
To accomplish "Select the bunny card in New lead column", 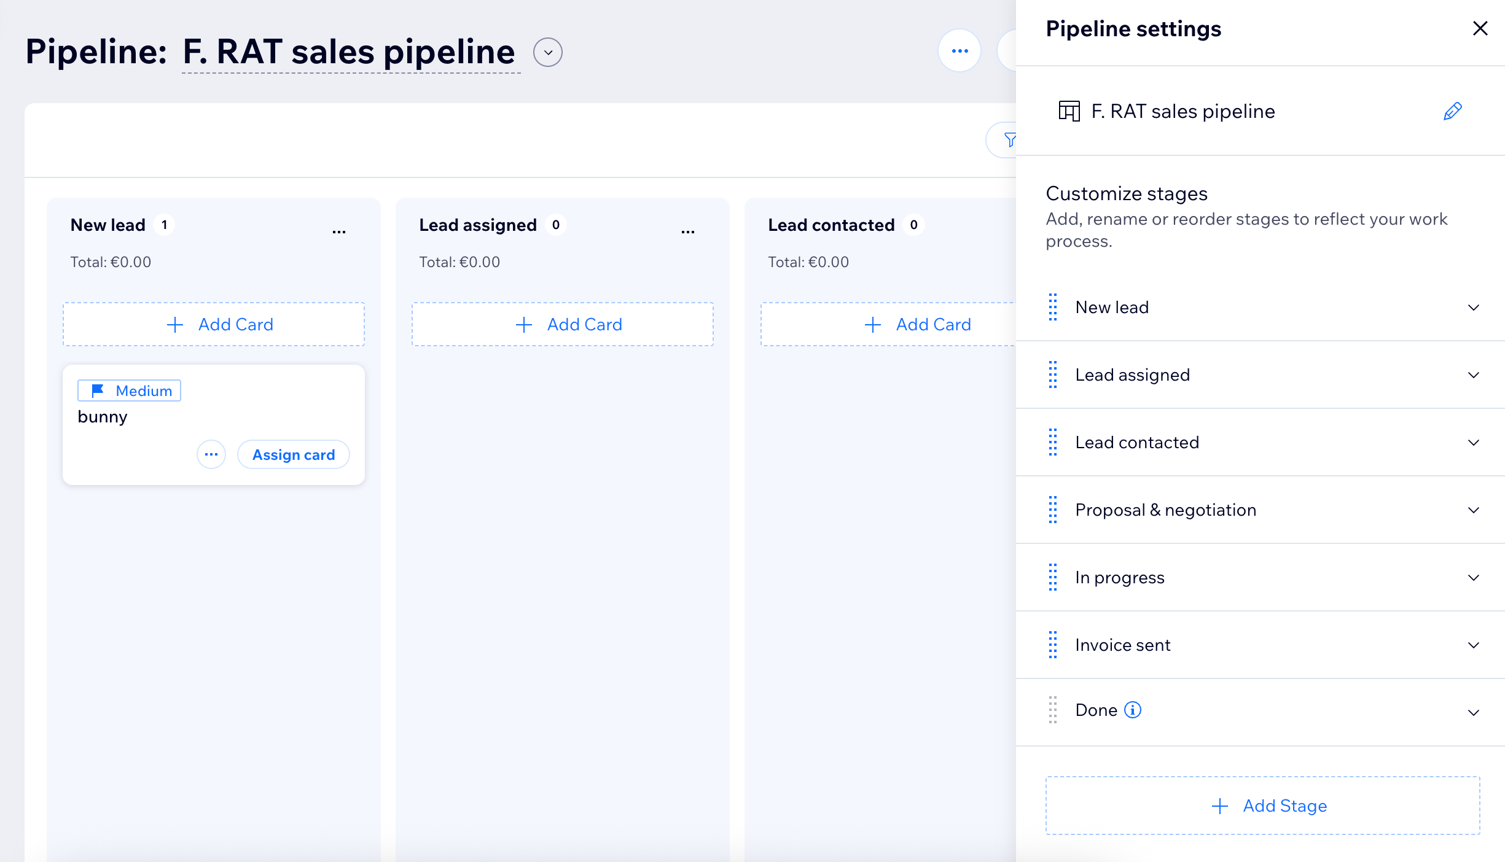I will 154,417.
